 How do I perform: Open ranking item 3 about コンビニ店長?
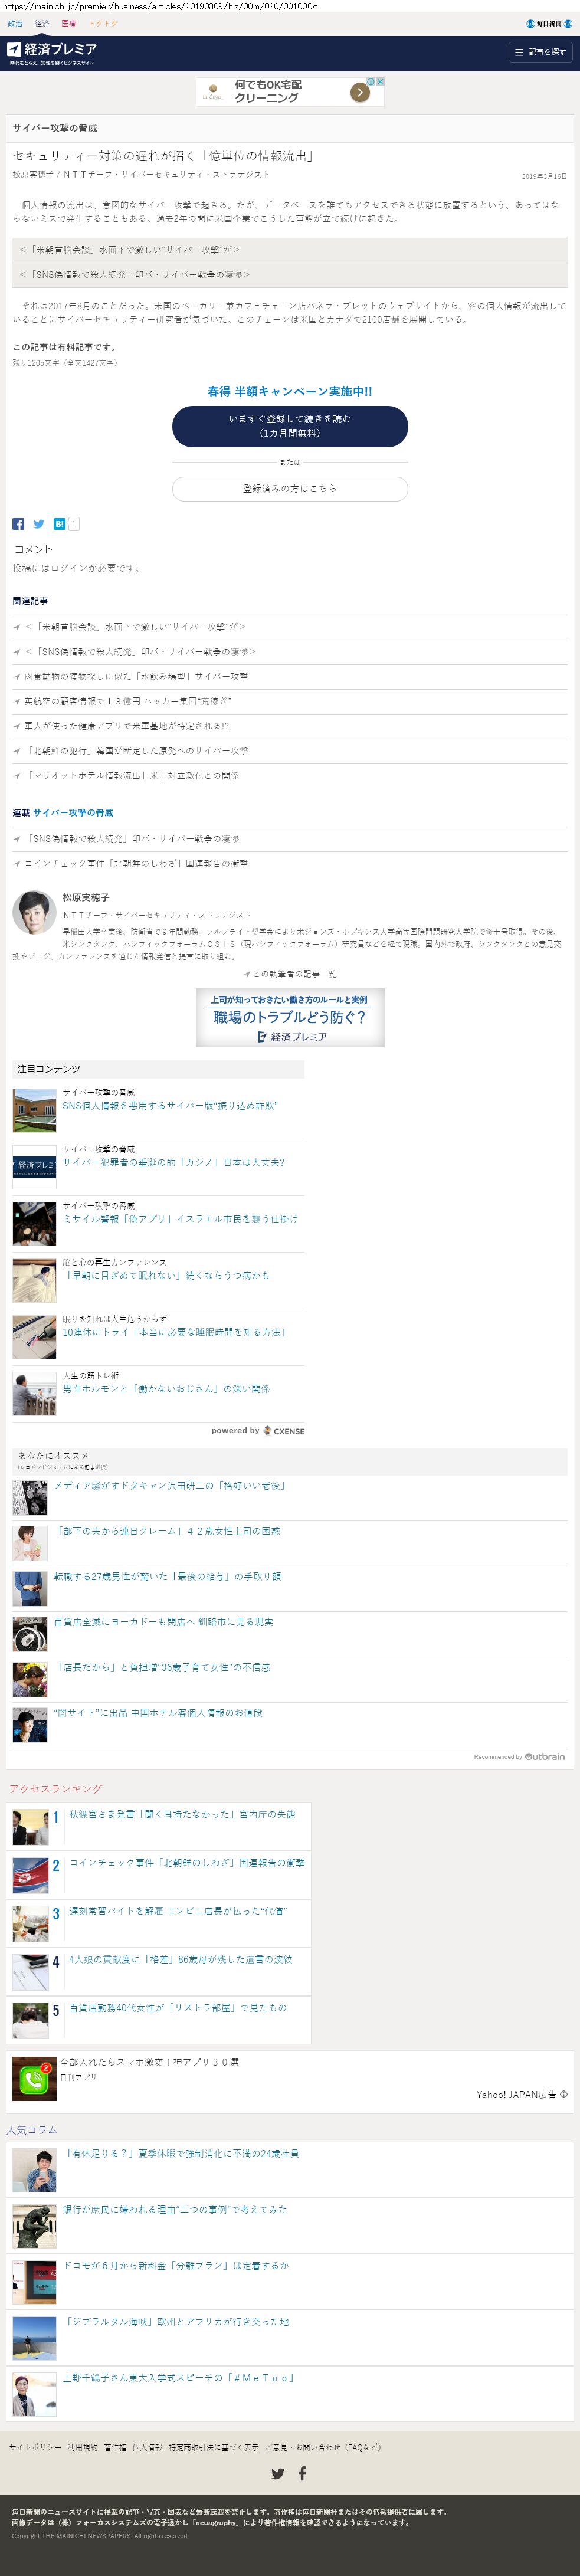[178, 1911]
